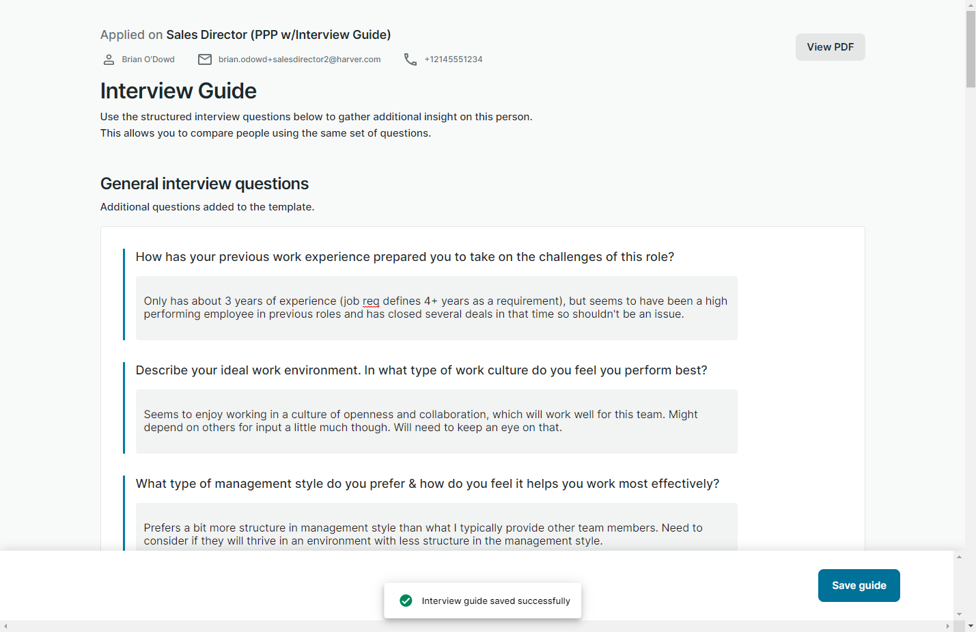Edit the previous work experience answer field
This screenshot has height=632, width=976.
click(436, 308)
